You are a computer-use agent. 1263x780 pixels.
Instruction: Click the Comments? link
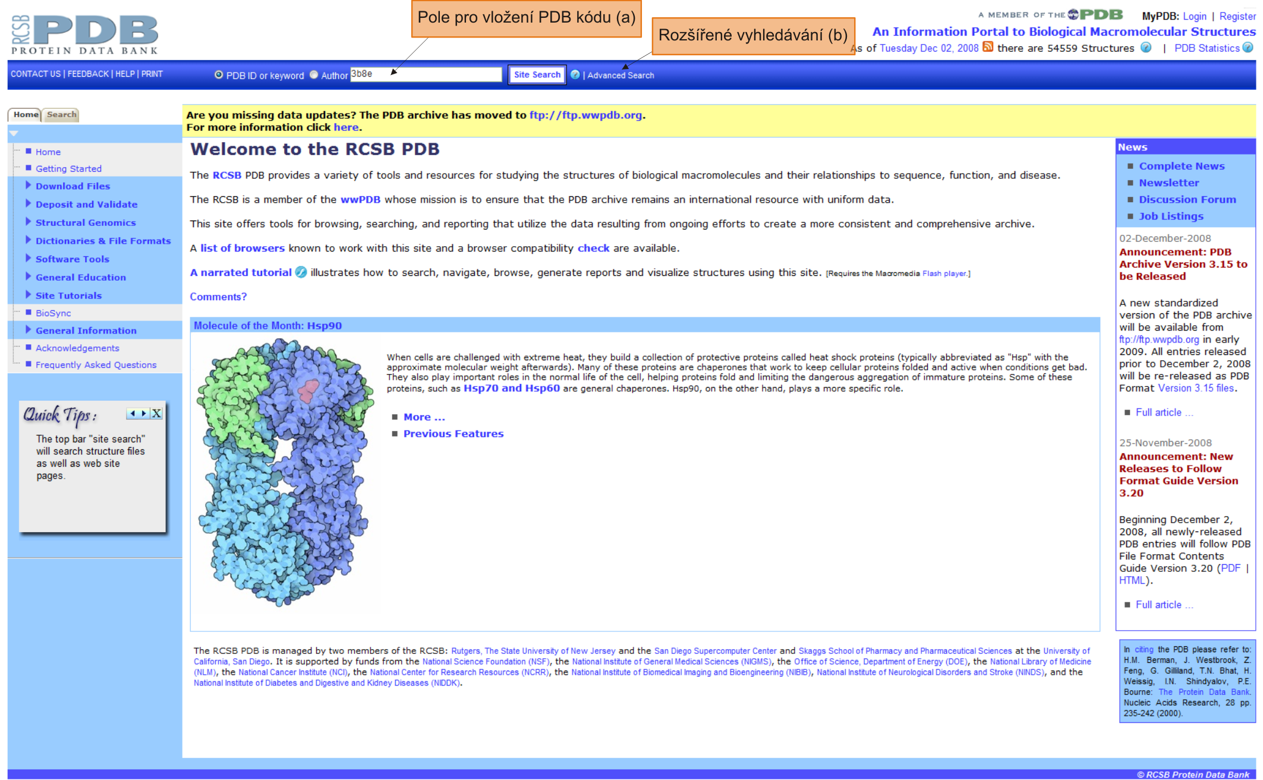pyautogui.click(x=218, y=297)
